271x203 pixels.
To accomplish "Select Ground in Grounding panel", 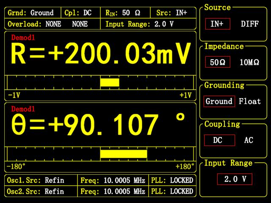I will click(219, 101).
